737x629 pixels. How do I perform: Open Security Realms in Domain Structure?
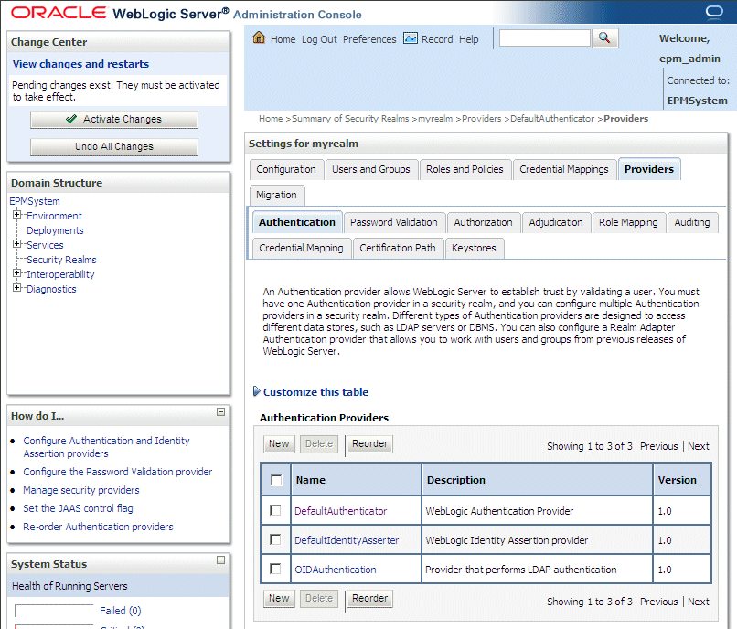[x=61, y=260]
